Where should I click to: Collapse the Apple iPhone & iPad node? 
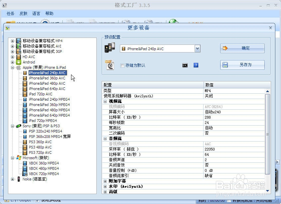coord(12,67)
